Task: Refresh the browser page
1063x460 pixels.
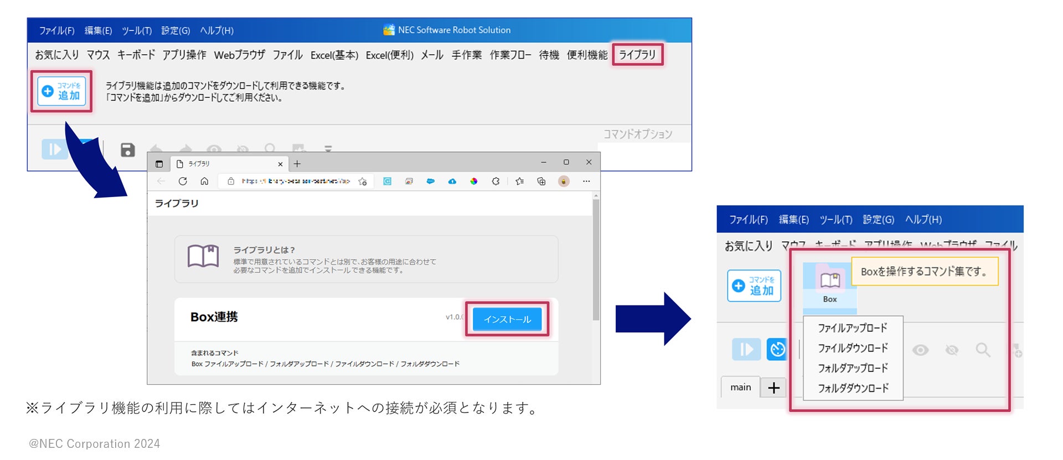Action: point(183,181)
